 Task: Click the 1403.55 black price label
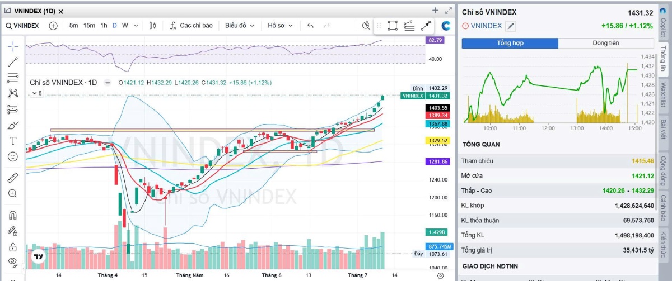click(437, 108)
